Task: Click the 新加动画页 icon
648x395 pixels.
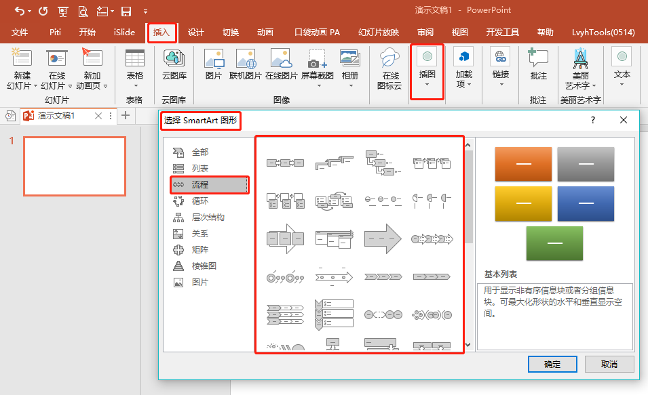Action: (x=92, y=58)
